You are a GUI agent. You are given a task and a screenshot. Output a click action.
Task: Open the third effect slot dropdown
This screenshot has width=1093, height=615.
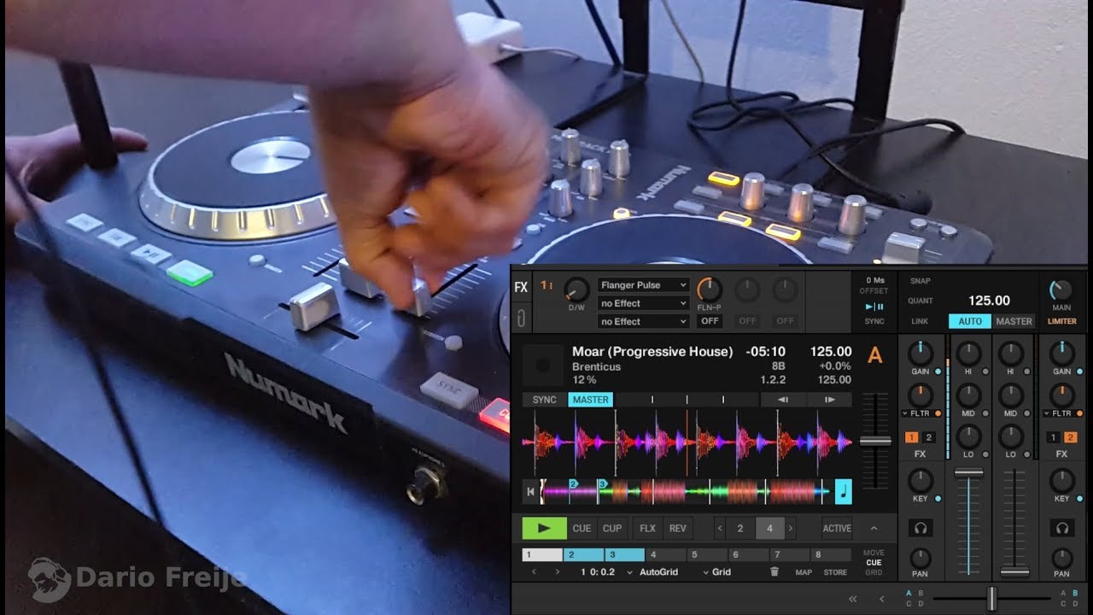click(x=643, y=321)
